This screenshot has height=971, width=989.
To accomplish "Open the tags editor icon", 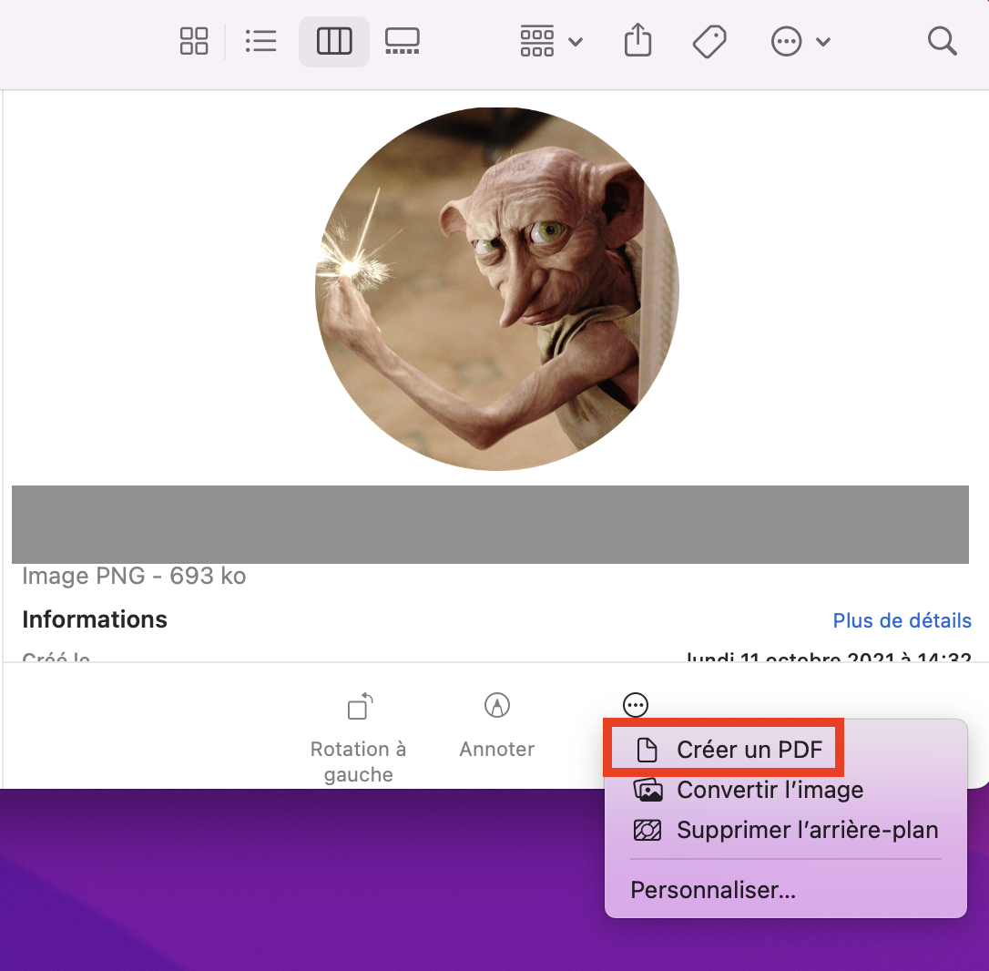I will tap(709, 42).
